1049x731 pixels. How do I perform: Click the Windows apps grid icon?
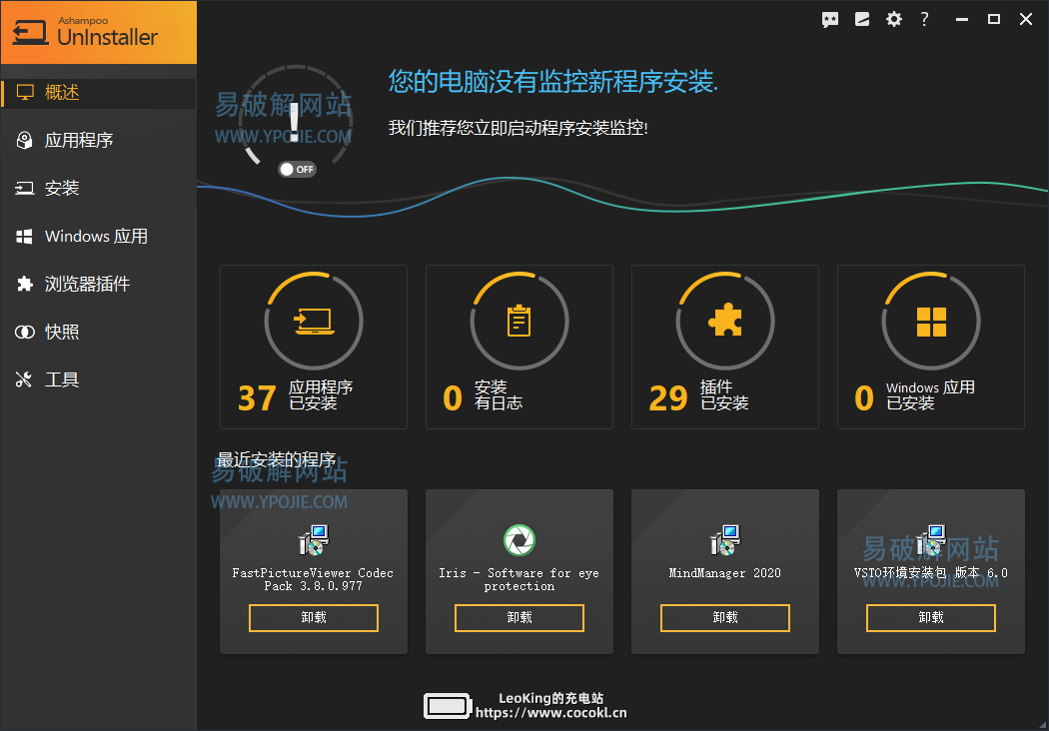pyautogui.click(x=931, y=322)
